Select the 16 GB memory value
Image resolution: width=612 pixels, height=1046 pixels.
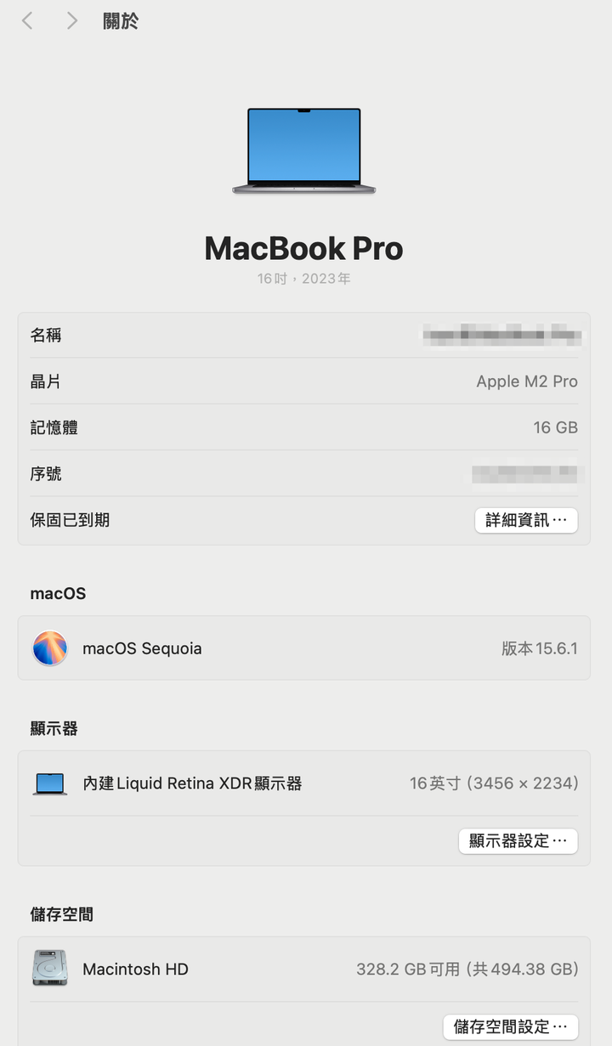coord(555,427)
